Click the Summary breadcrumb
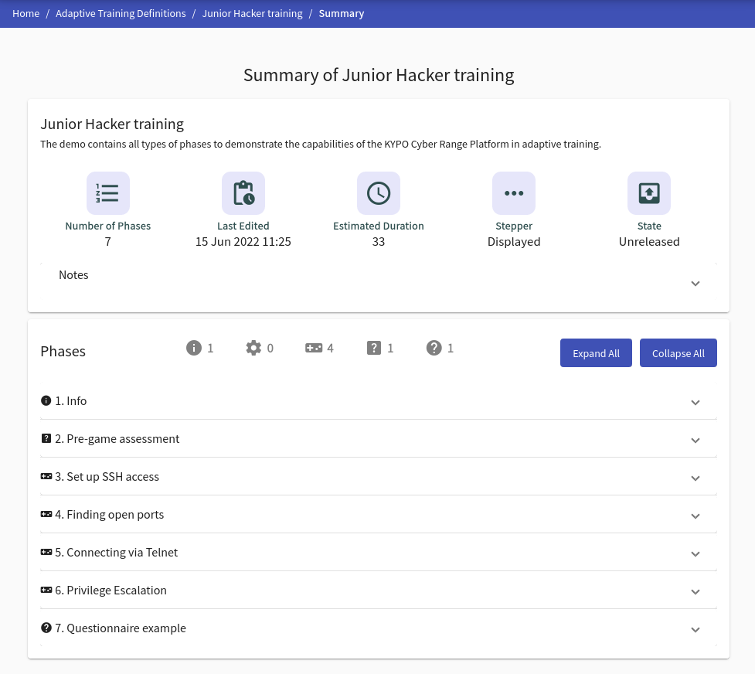Viewport: 755px width, 674px height. 342,13
